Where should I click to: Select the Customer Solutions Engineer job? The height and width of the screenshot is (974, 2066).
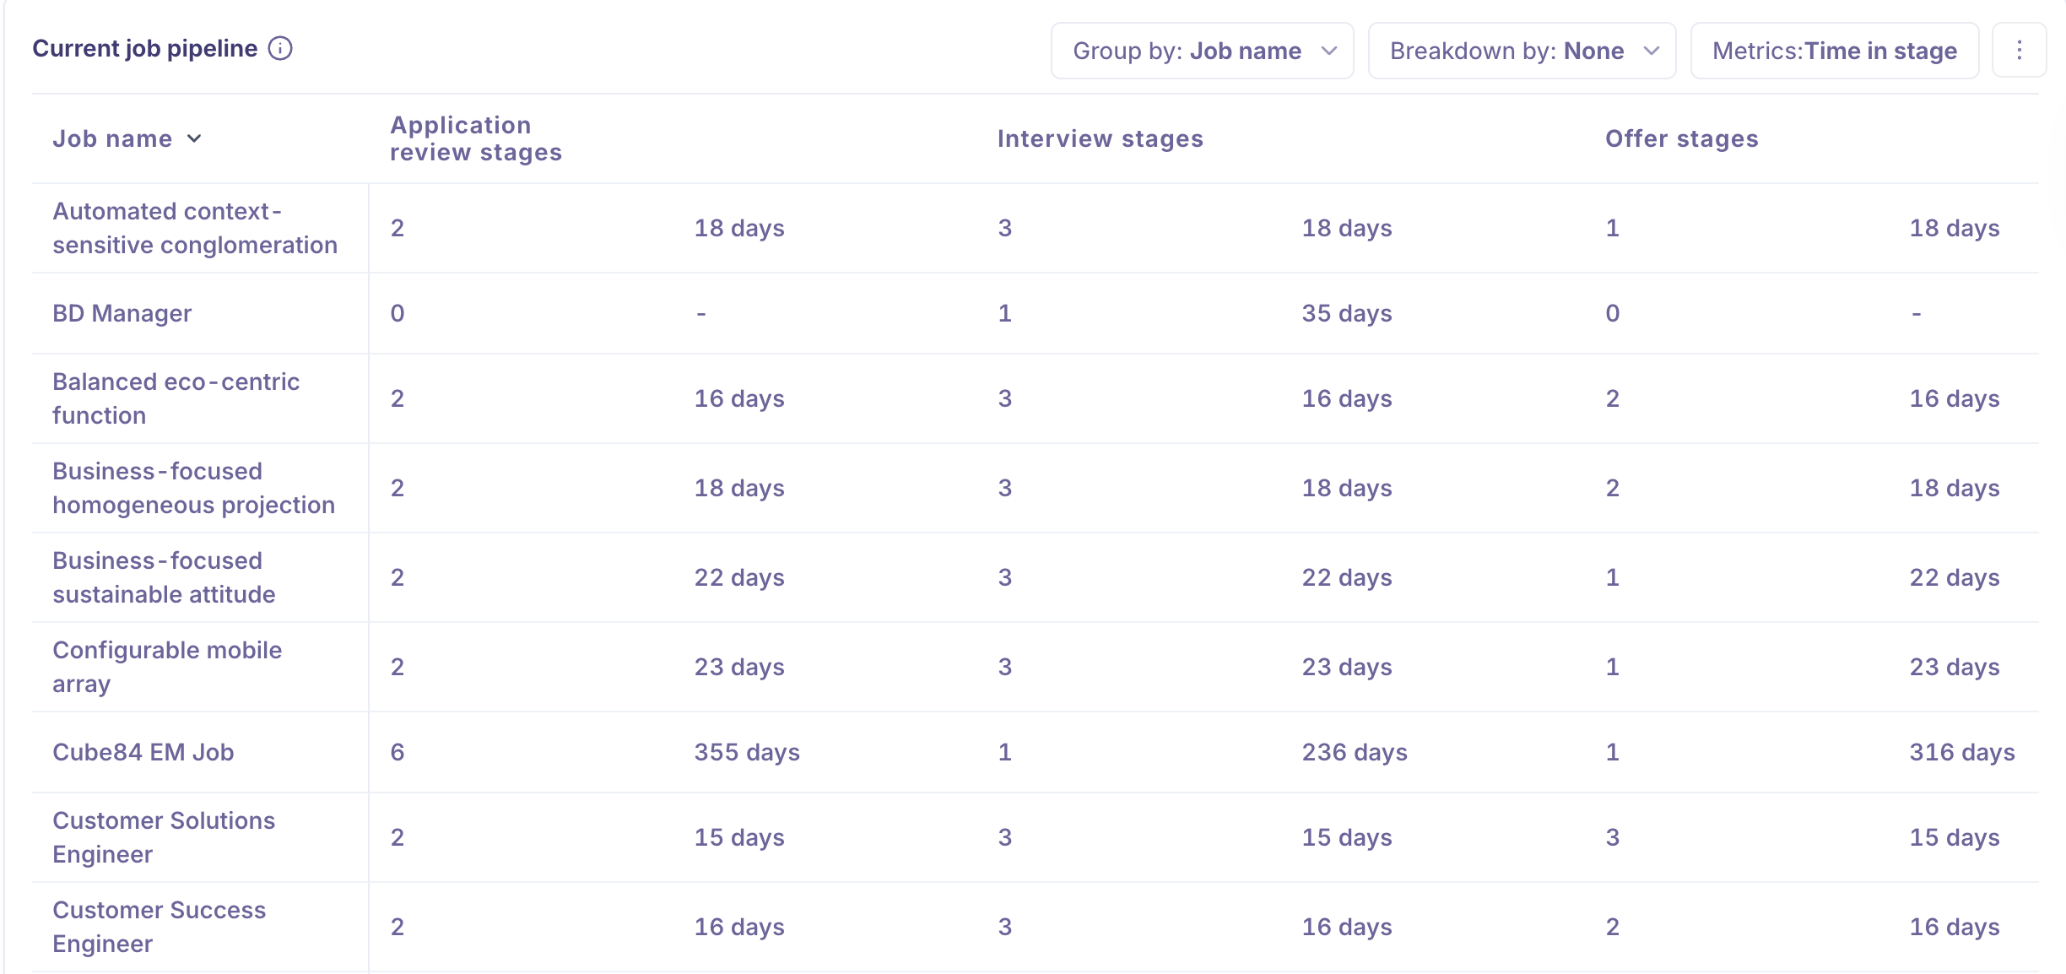[x=163, y=836]
